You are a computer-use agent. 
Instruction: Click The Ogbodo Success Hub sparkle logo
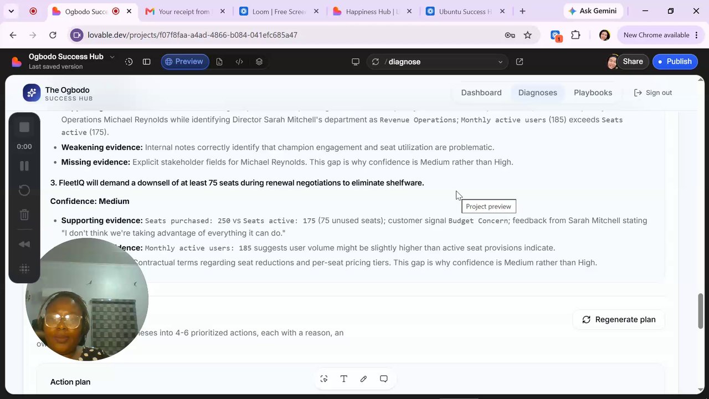pos(32,93)
